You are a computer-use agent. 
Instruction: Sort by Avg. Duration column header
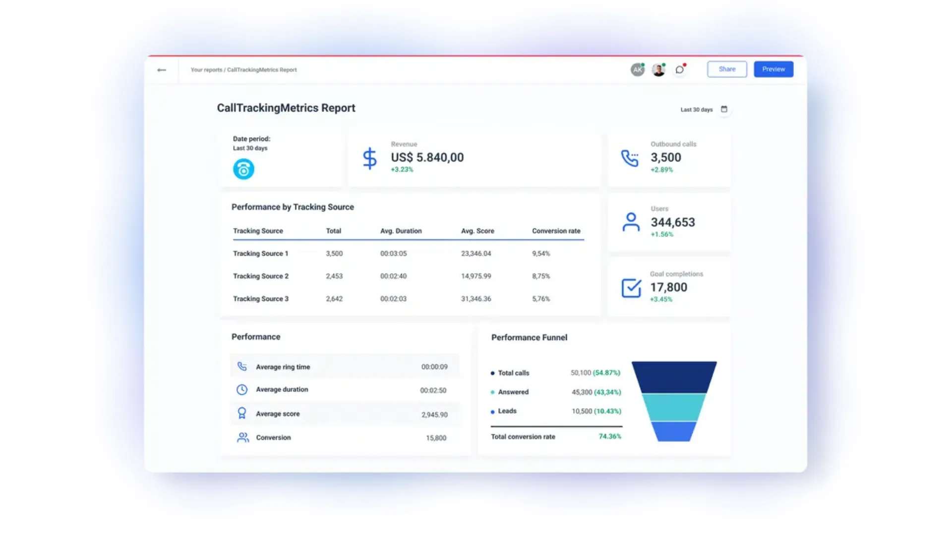click(x=401, y=231)
